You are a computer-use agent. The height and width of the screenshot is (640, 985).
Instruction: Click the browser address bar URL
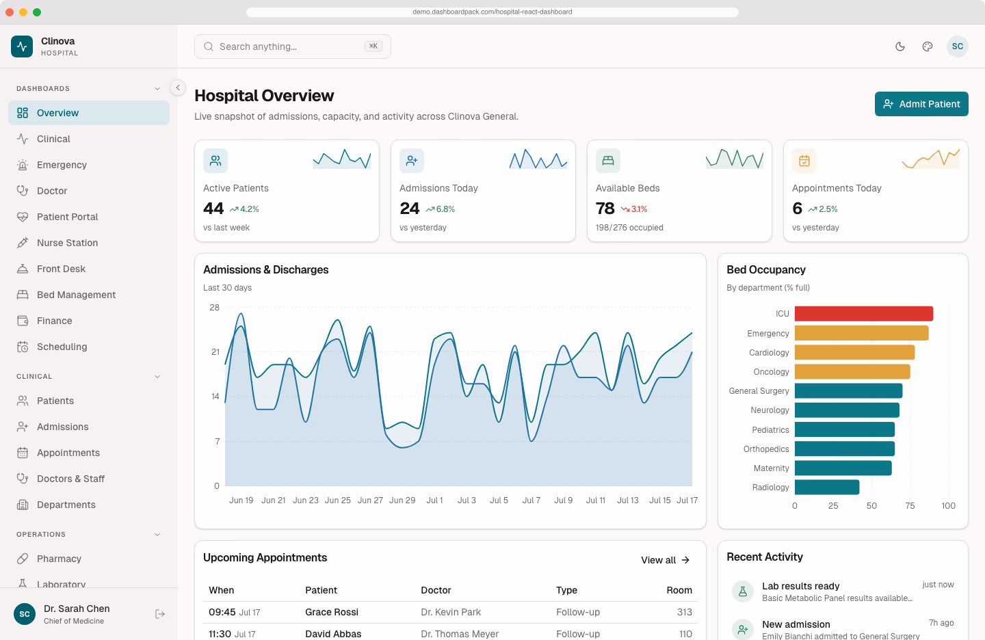(x=492, y=12)
